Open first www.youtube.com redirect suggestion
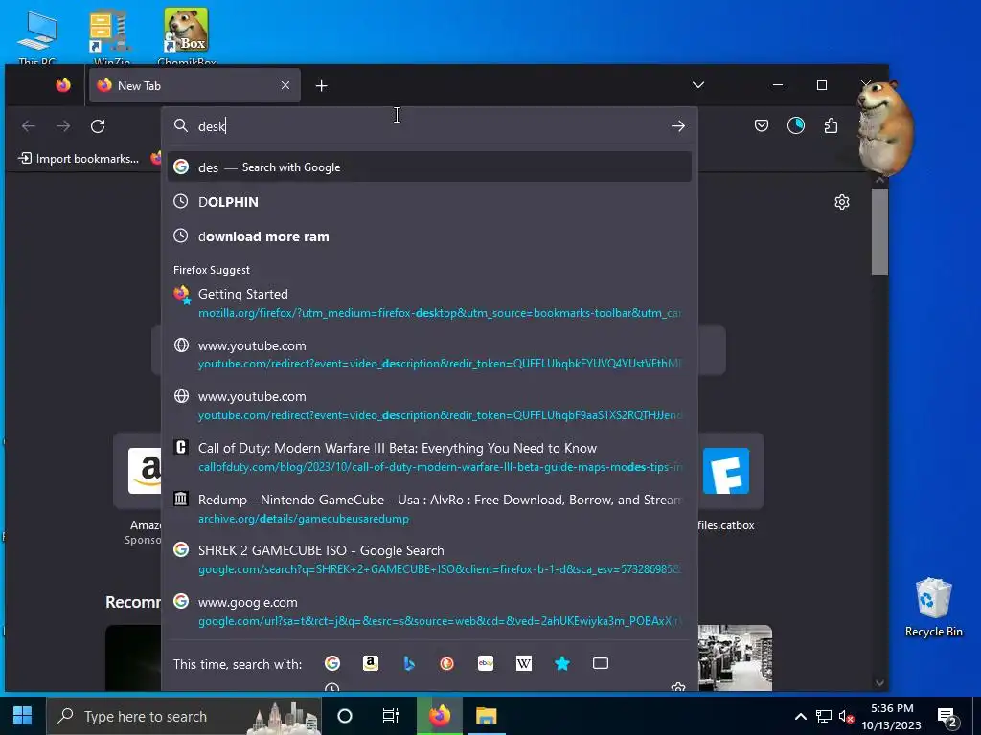Viewport: 981px width, 735px height. pos(429,354)
